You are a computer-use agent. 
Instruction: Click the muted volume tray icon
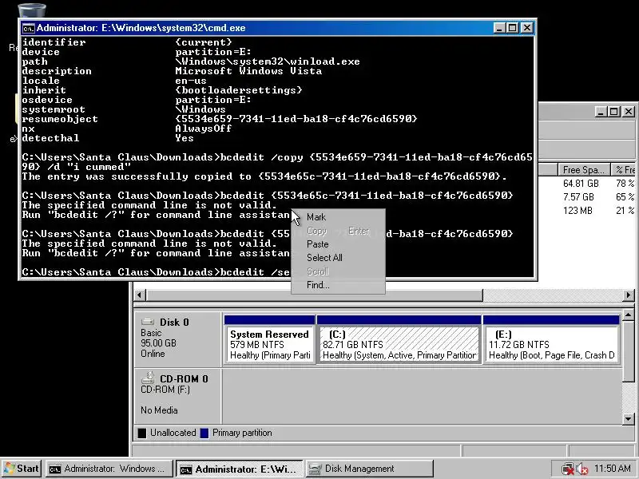coord(582,469)
